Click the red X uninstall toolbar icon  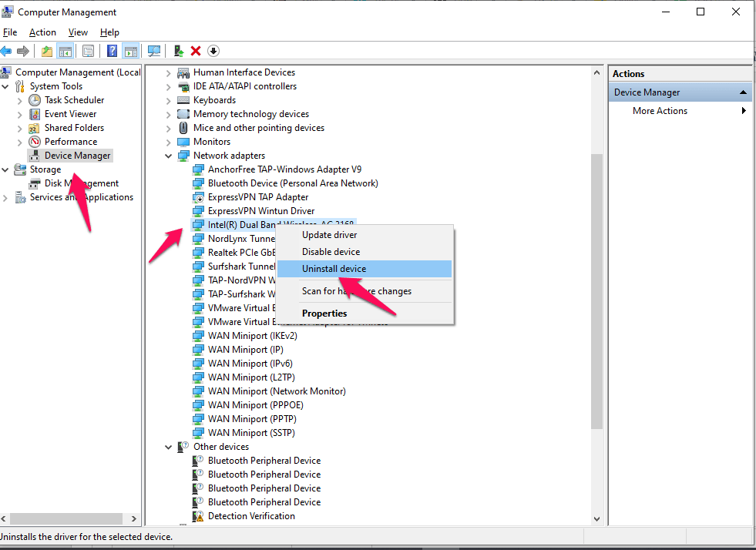coord(196,51)
